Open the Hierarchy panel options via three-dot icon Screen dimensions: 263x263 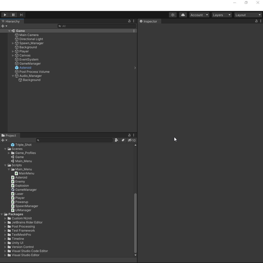tap(133, 21)
